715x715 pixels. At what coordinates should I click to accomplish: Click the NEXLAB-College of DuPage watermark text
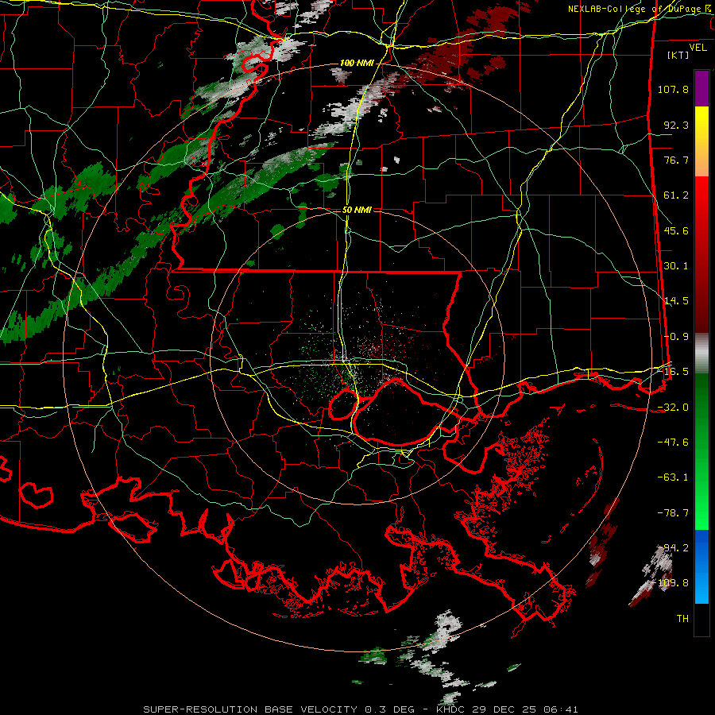point(634,9)
